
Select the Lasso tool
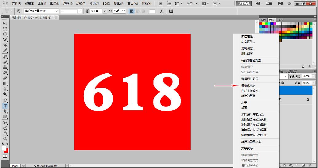pyautogui.click(x=5, y=34)
